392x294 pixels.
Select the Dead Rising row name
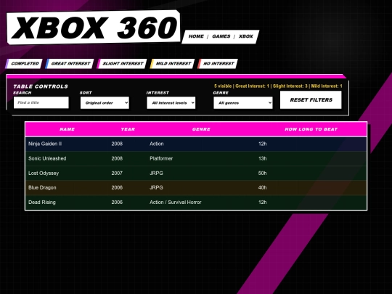point(42,203)
